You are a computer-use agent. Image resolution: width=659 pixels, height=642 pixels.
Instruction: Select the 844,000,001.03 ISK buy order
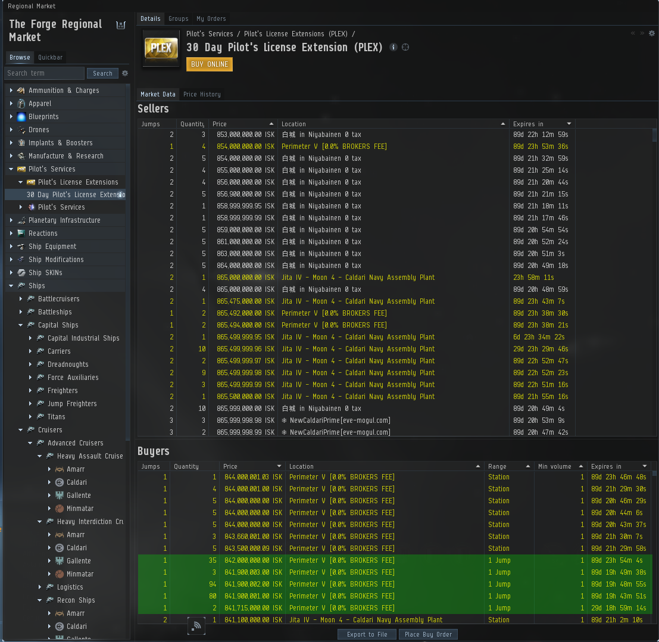[395, 477]
